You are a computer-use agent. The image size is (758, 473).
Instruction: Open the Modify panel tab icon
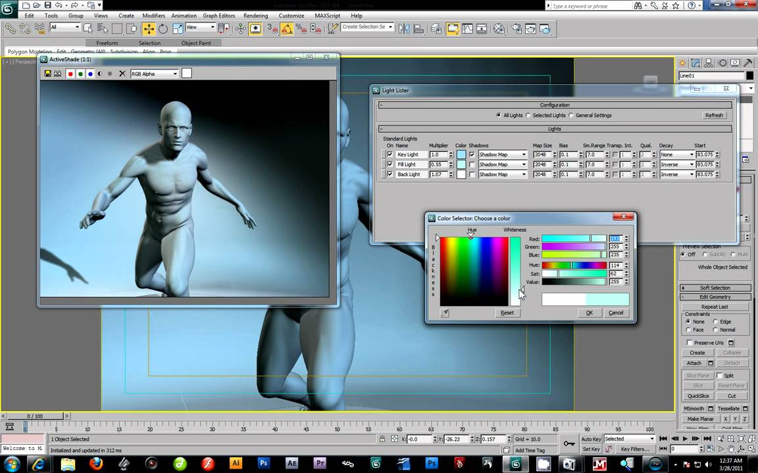click(x=695, y=63)
